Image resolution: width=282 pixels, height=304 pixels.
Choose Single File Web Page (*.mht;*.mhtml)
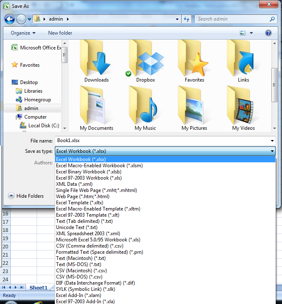pos(165,190)
